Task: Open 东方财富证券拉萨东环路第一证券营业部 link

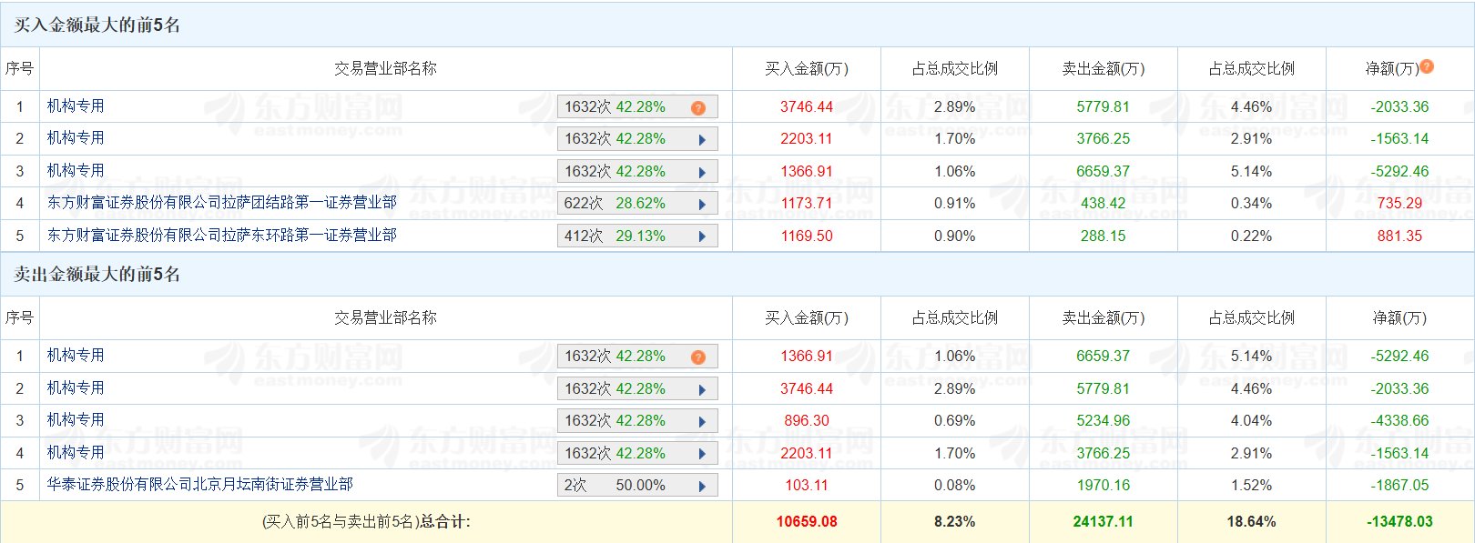Action: (x=221, y=236)
